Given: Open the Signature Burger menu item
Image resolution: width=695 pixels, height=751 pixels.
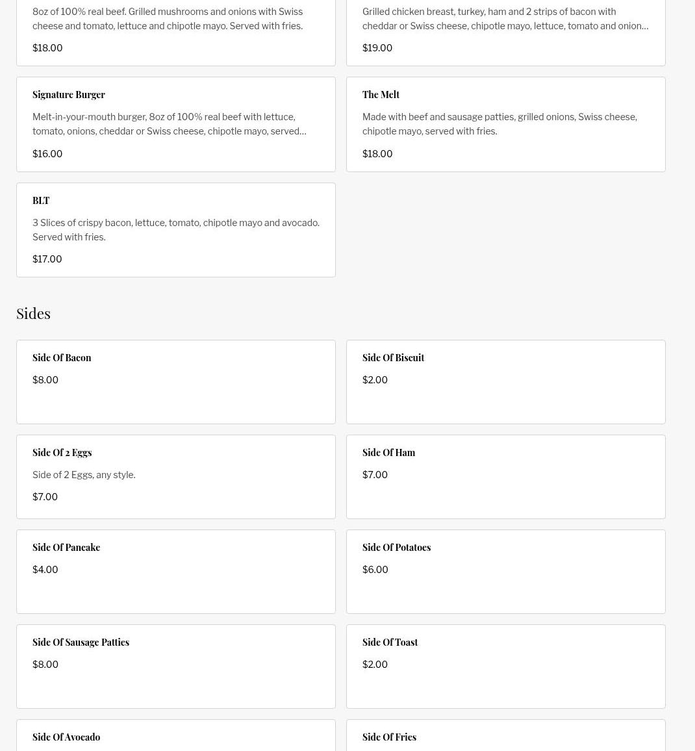Looking at the screenshot, I should coord(175,124).
